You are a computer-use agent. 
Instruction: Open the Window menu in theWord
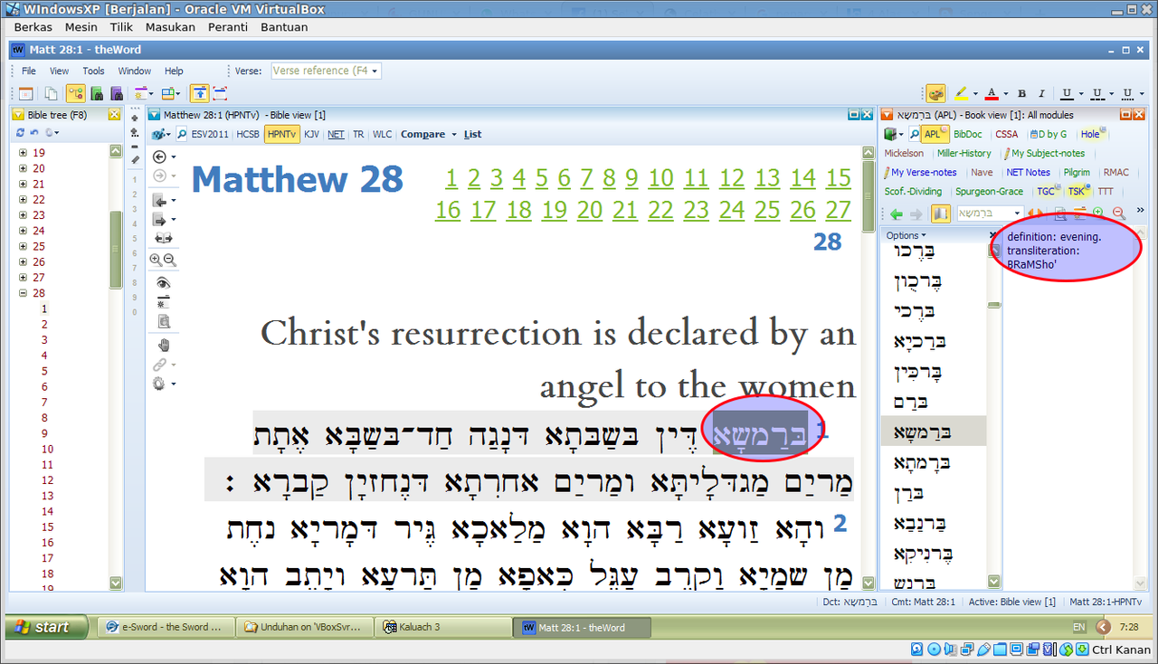click(x=135, y=71)
